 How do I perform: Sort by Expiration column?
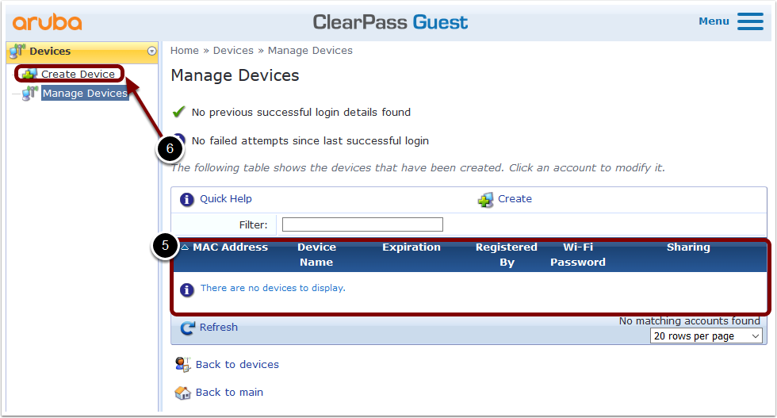tap(411, 247)
